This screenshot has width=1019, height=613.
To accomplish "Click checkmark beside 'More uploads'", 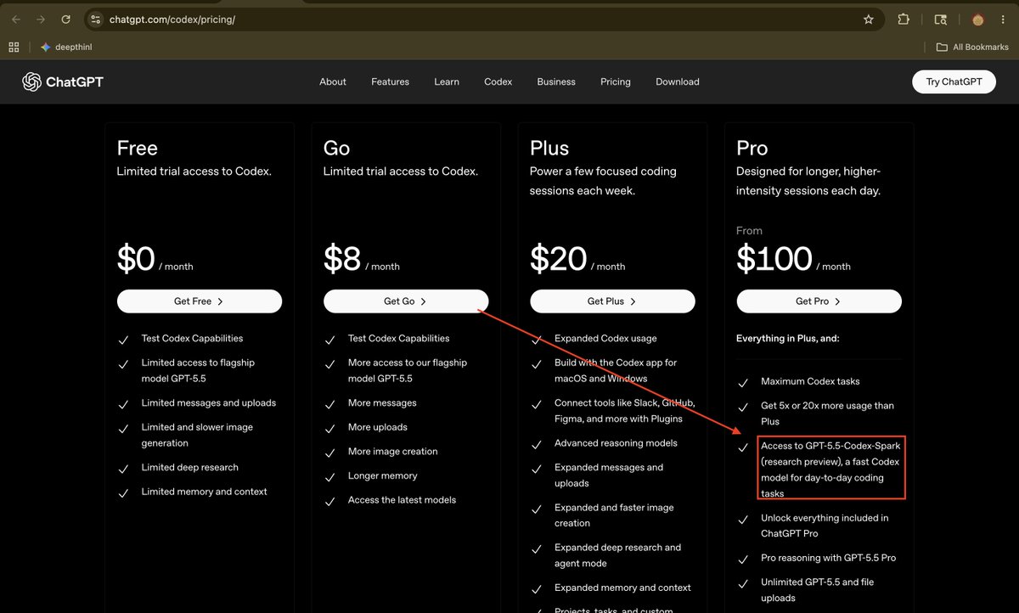I will tap(329, 428).
